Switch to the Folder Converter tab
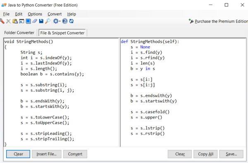The width and height of the screenshot is (248, 163). pyautogui.click(x=19, y=33)
